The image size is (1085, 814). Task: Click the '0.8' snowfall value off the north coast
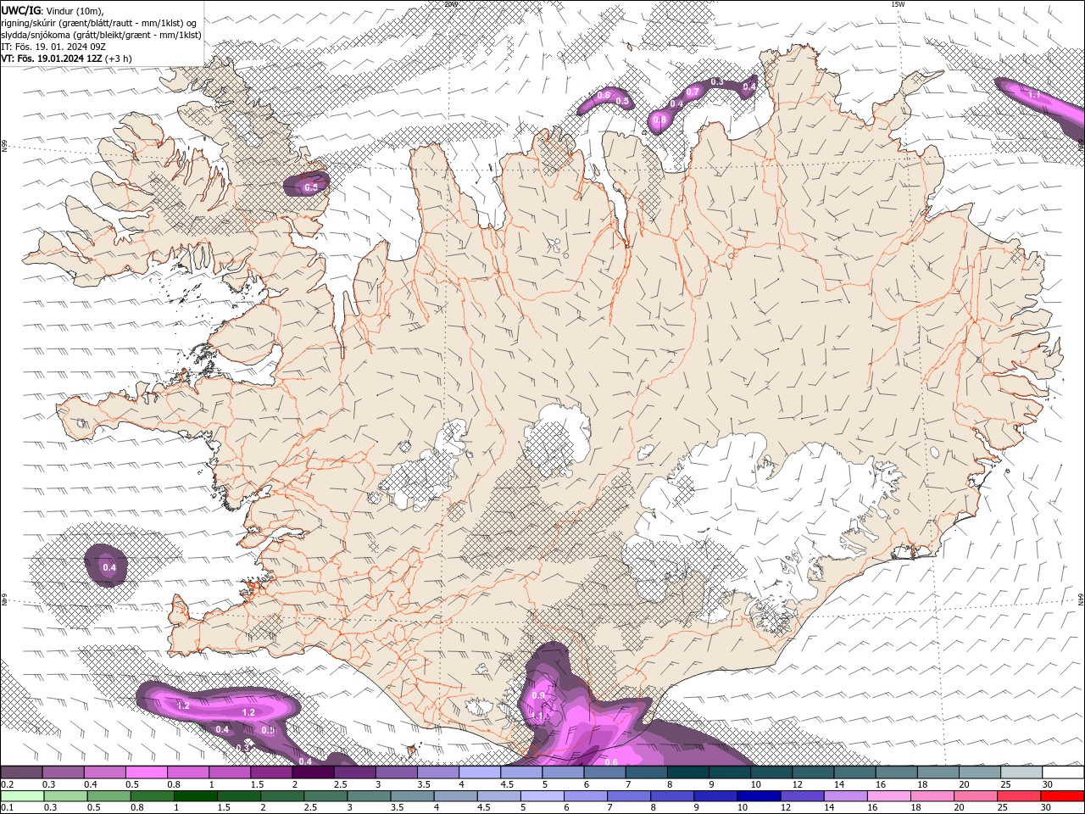pos(660,120)
